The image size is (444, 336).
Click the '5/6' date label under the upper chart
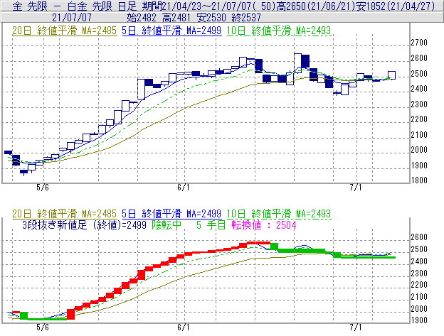[43, 188]
